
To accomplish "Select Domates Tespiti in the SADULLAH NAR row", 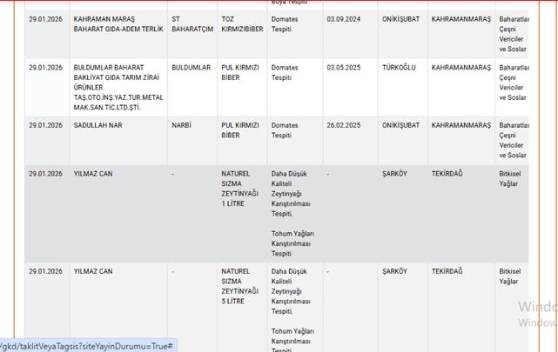I will pos(285,130).
